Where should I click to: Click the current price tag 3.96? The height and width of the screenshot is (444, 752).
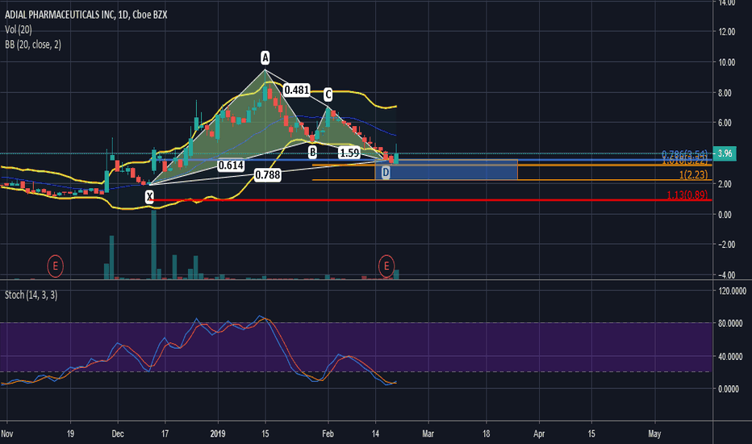pyautogui.click(x=725, y=153)
